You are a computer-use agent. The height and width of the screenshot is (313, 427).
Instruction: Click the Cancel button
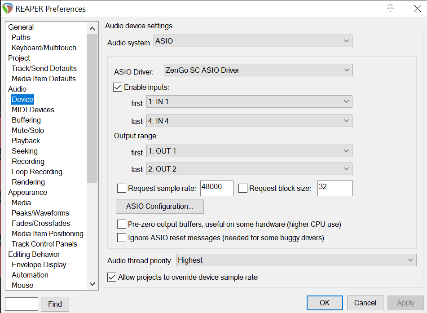(365, 303)
